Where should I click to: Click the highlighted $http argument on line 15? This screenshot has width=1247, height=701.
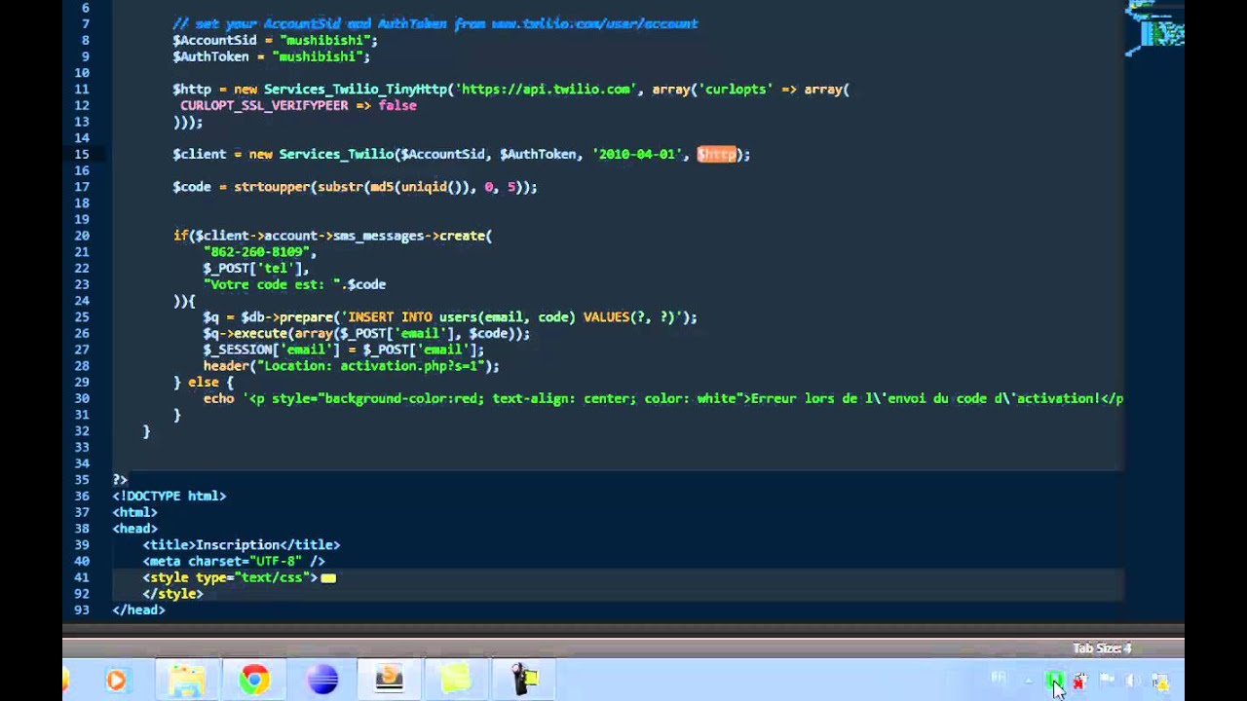click(716, 154)
